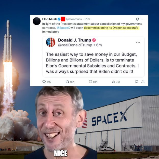
Task: Open the three-dot menu on Elon Musk's post
Action: (143, 19)
